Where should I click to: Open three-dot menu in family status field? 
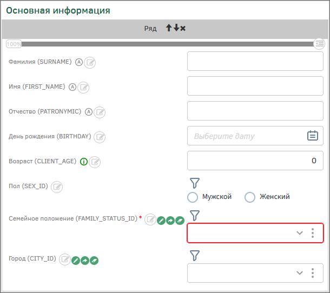pos(313,233)
